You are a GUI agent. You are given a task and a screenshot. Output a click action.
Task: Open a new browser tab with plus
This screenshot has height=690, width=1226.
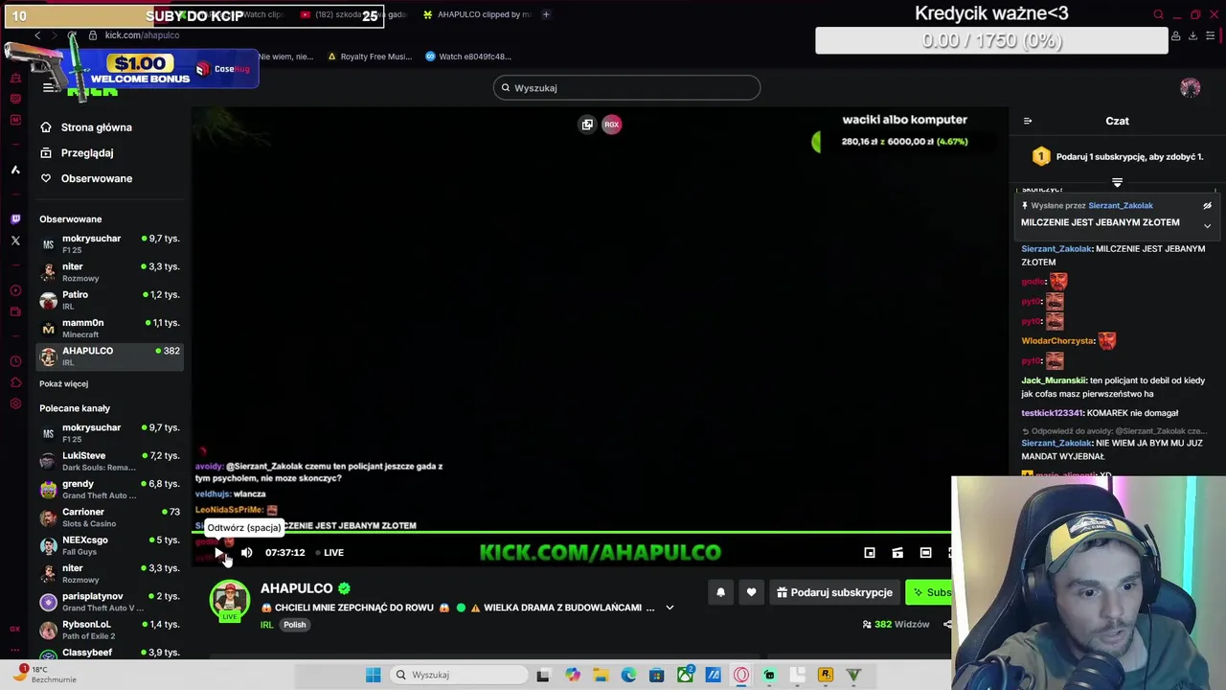[x=546, y=14]
